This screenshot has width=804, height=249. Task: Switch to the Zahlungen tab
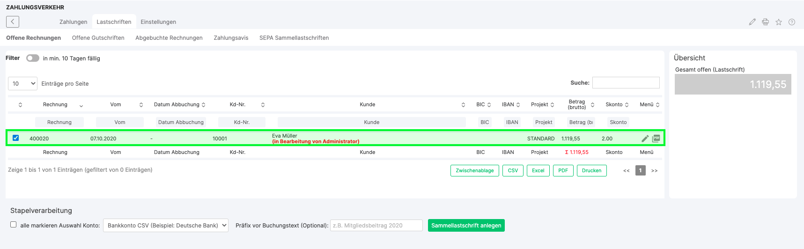pos(73,22)
